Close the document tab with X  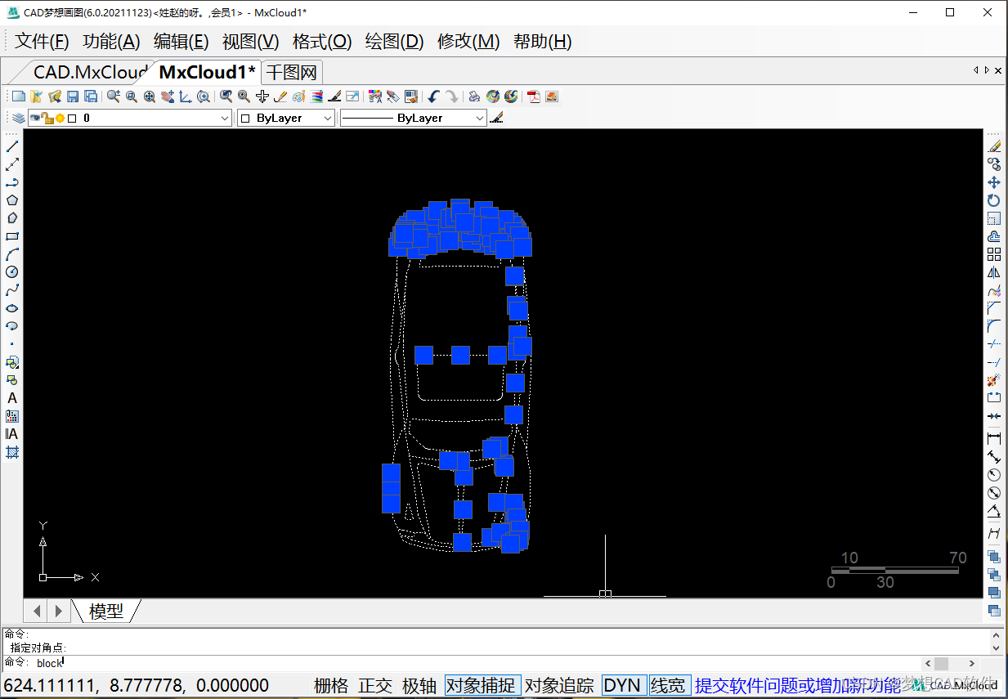[997, 71]
